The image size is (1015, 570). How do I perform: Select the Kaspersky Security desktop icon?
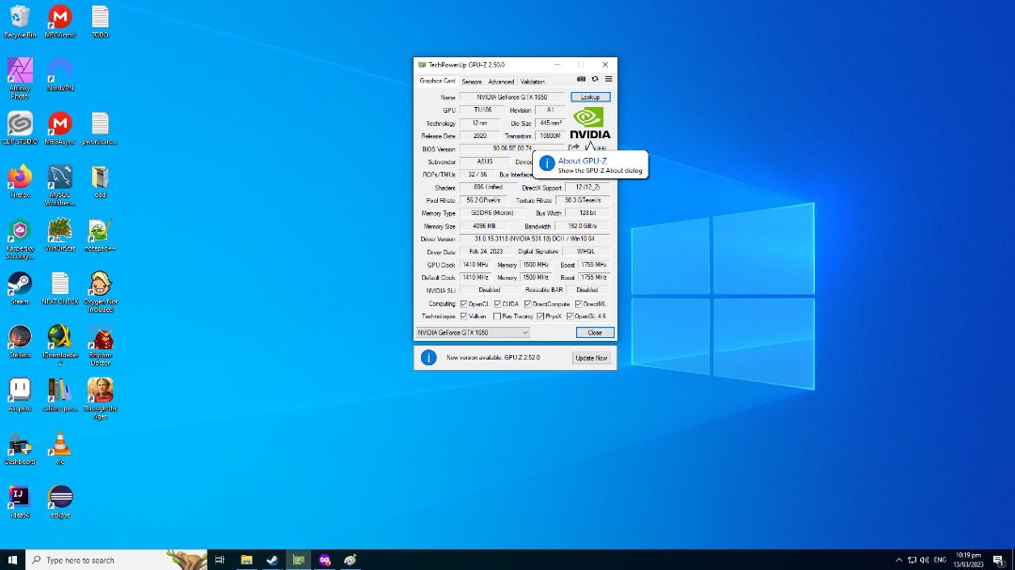20,239
